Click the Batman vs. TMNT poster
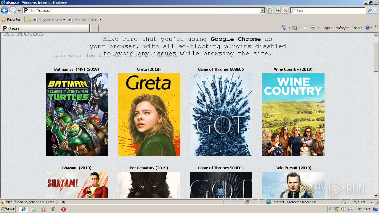The height and width of the screenshot is (213, 379). point(77,115)
